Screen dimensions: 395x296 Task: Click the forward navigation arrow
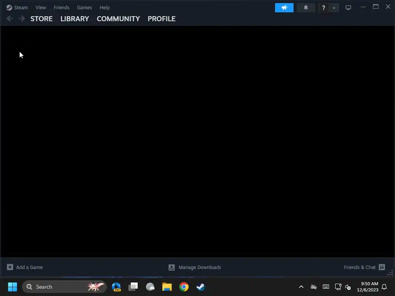tap(22, 18)
